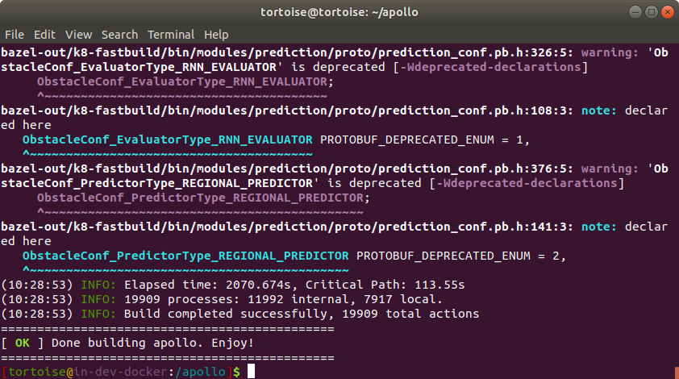This screenshot has width=679, height=379.
Task: Click the purple 'ObstacleConf_EvaluatorType_RNN_EVALUATOR;' line
Action: [185, 81]
